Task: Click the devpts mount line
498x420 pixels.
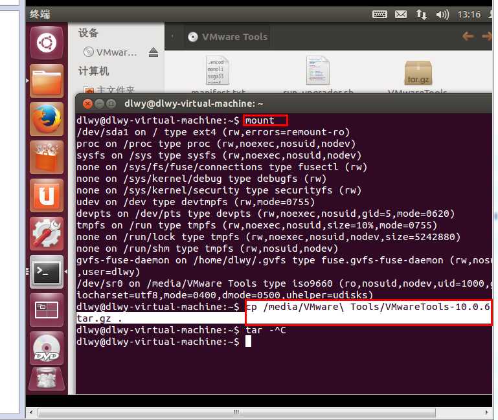Action: pyautogui.click(x=266, y=214)
